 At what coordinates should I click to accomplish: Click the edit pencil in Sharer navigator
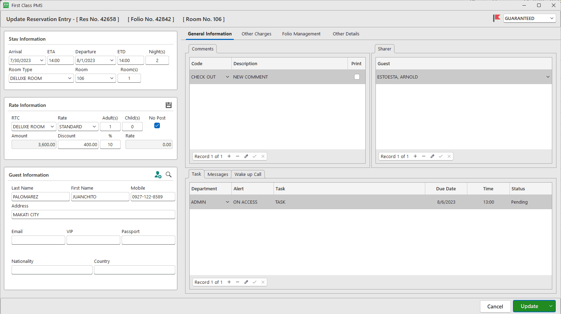coord(432,156)
